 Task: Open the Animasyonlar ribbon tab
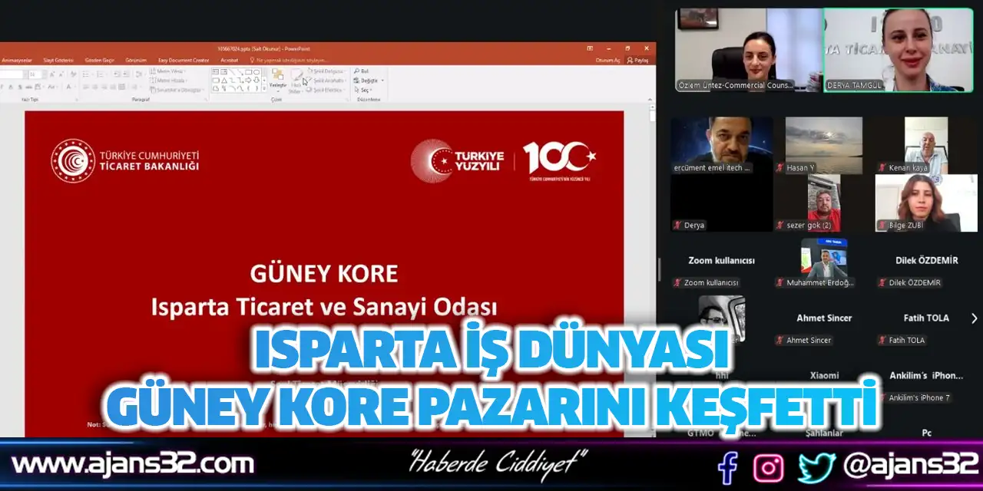tap(16, 60)
